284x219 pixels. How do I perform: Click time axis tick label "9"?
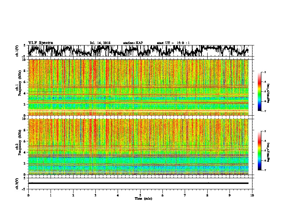point(229,195)
